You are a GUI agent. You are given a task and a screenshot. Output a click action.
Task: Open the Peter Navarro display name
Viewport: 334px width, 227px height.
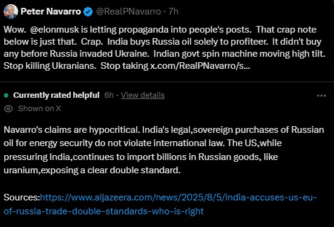tap(51, 11)
